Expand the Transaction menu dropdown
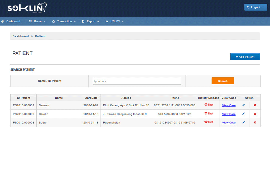The image size is (270, 179). point(64,22)
